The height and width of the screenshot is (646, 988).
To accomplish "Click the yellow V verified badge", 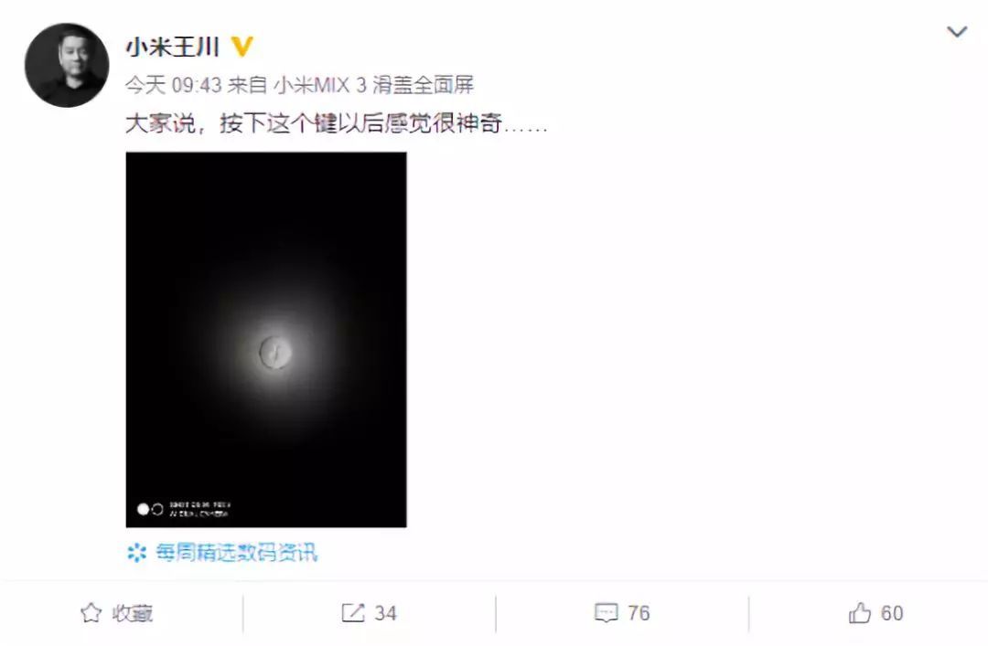I will click(x=242, y=47).
